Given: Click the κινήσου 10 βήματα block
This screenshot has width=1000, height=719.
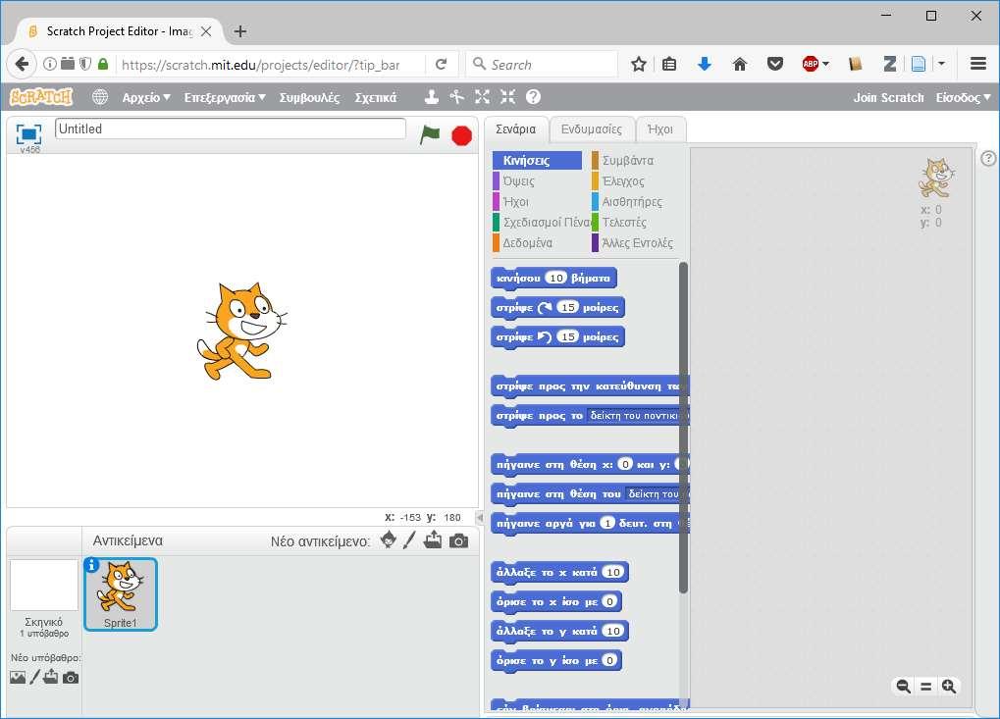Looking at the screenshot, I should [553, 278].
